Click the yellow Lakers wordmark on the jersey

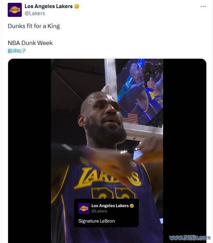click(105, 178)
